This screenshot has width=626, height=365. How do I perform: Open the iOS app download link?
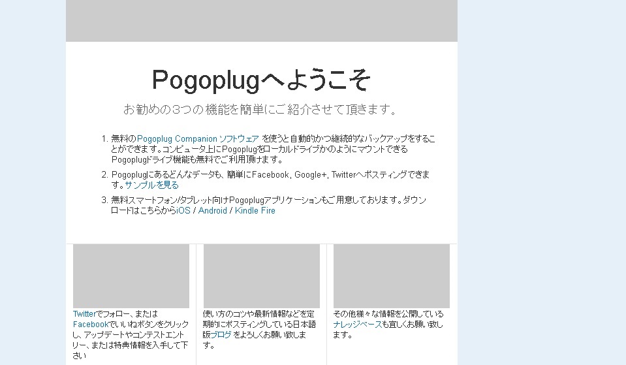pyautogui.click(x=183, y=210)
